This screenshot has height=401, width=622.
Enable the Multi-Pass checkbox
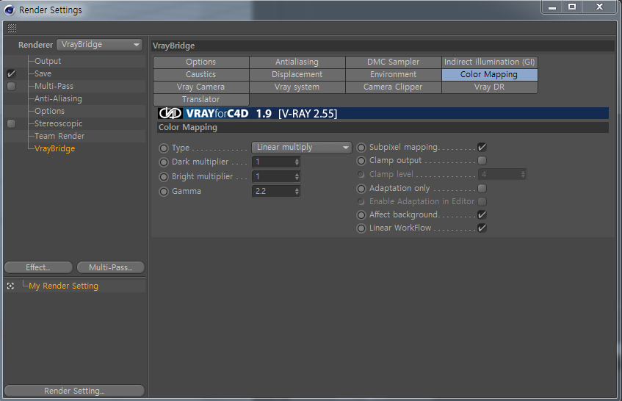pyautogui.click(x=12, y=86)
